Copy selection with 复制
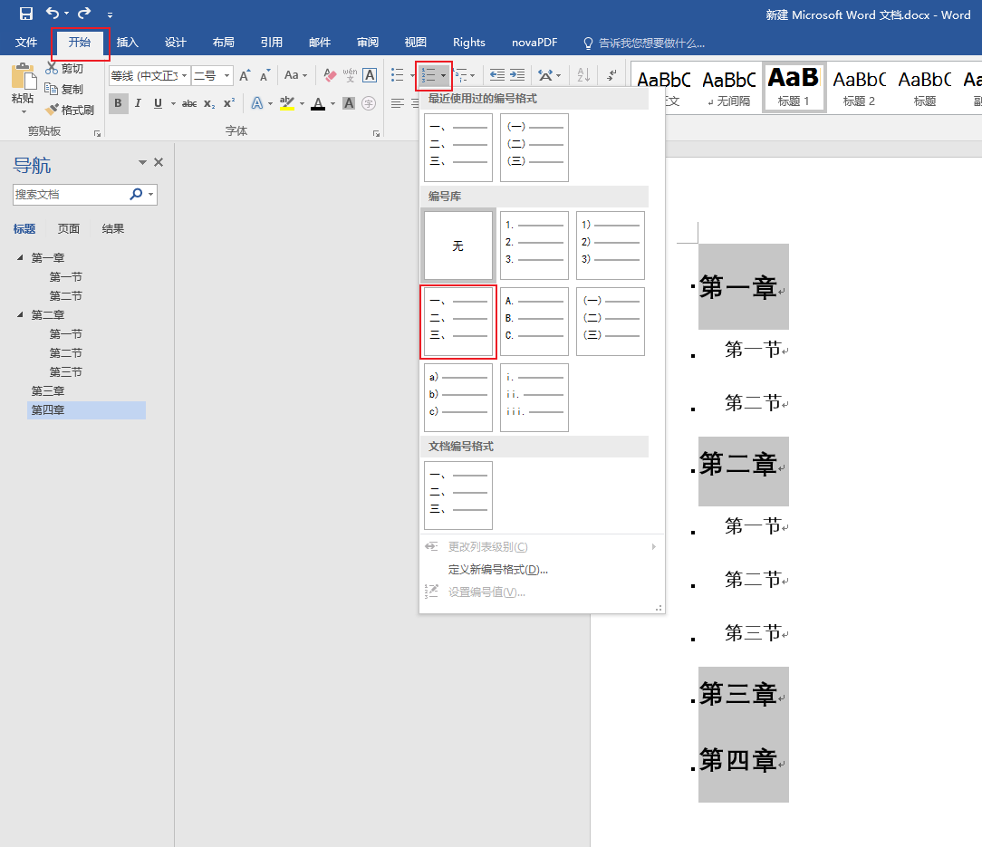This screenshot has height=847, width=982. click(x=64, y=89)
